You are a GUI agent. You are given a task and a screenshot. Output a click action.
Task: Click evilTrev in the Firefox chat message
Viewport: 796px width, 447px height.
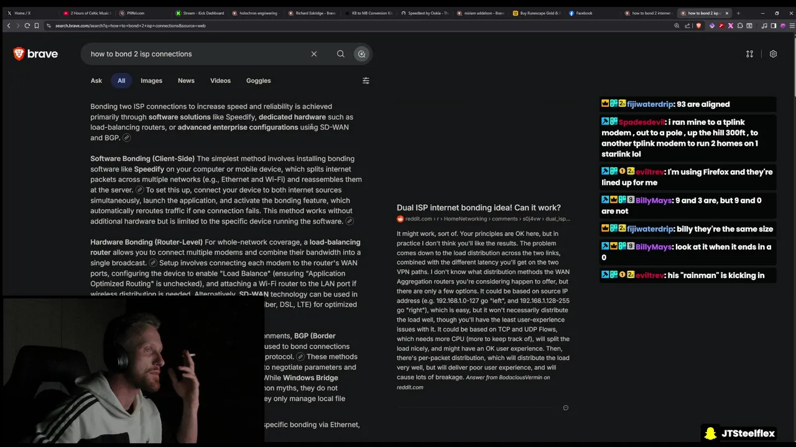tap(649, 172)
